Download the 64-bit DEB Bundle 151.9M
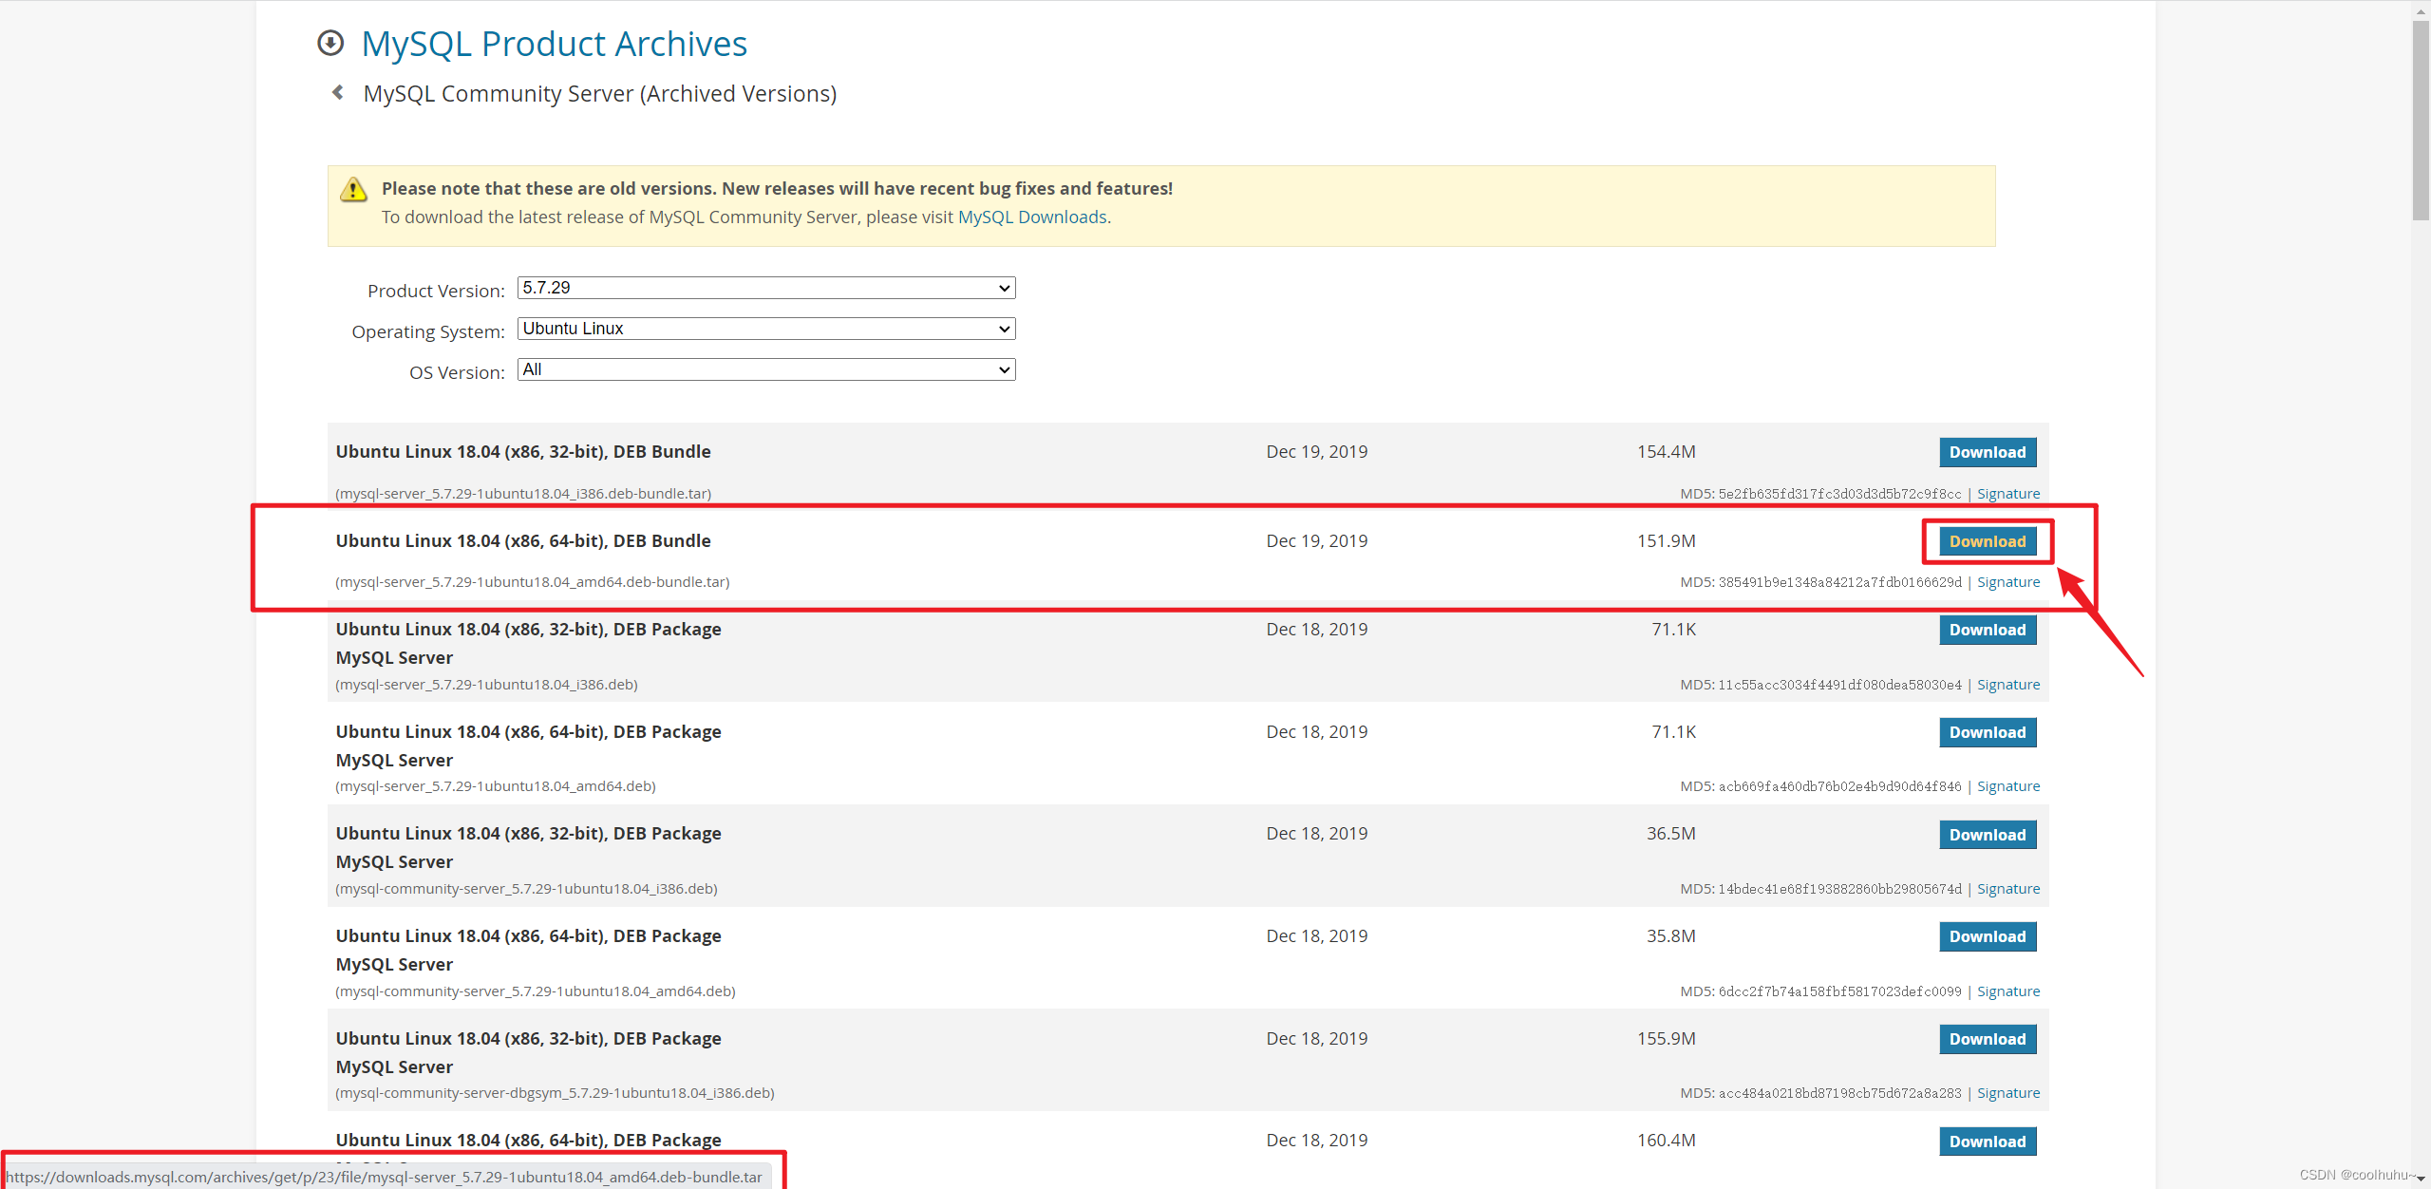Viewport: 2431px width, 1189px height. tap(1987, 541)
